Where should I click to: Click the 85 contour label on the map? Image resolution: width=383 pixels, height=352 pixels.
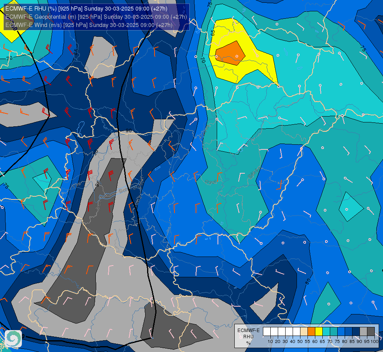[76, 52]
